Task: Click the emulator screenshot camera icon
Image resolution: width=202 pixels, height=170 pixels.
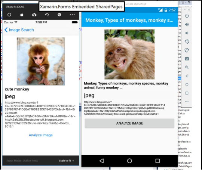Action: (187, 59)
